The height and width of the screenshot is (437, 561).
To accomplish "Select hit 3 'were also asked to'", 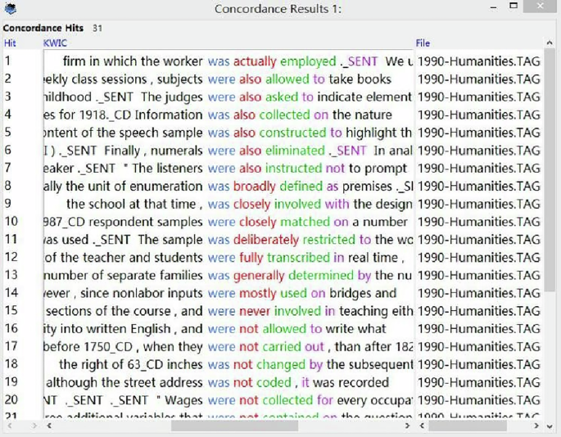I will click(260, 97).
